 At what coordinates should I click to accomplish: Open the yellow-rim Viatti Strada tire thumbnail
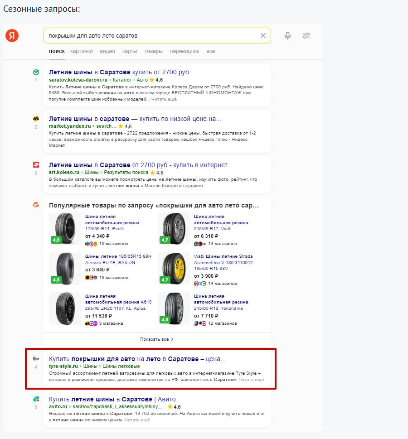(174, 269)
